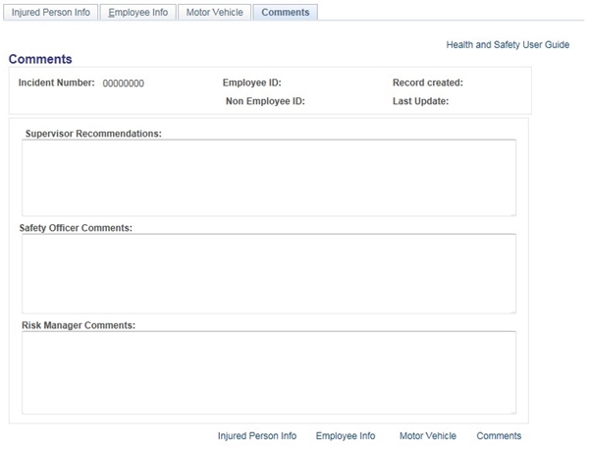This screenshot has height=453, width=589.
Task: Click the Safety Officer Comments resize grip
Action: (512, 310)
